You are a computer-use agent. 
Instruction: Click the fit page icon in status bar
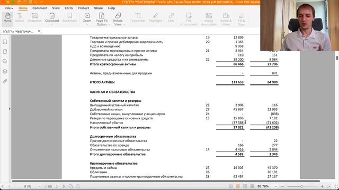tap(329, 186)
